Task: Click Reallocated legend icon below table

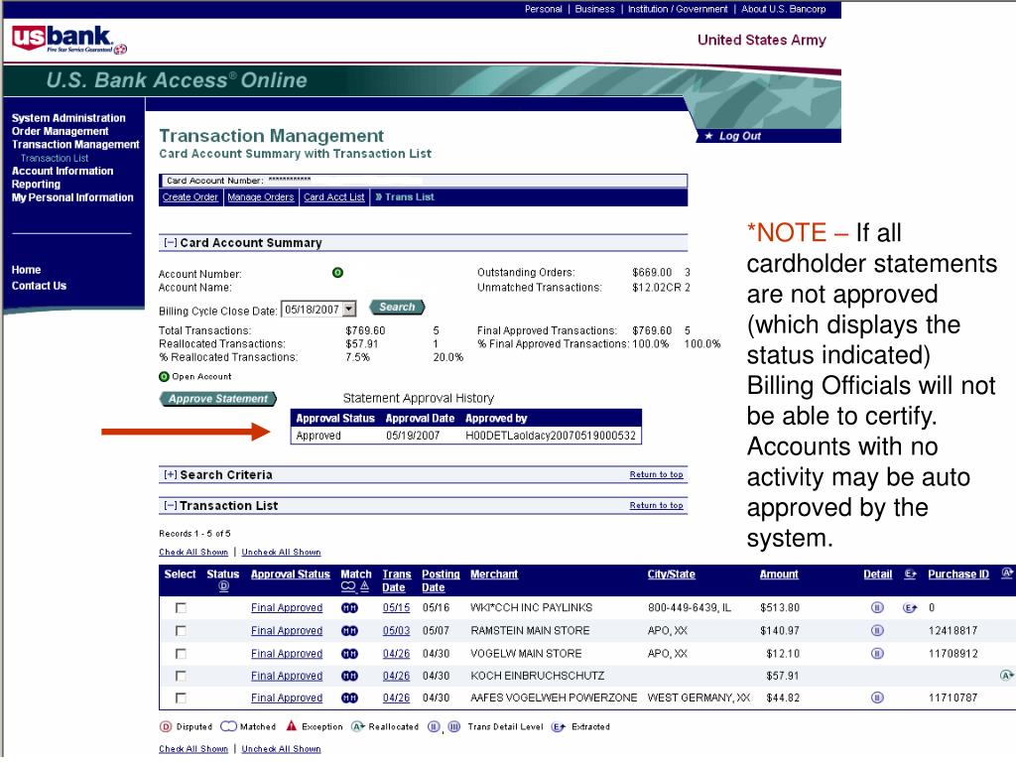Action: coord(358,727)
